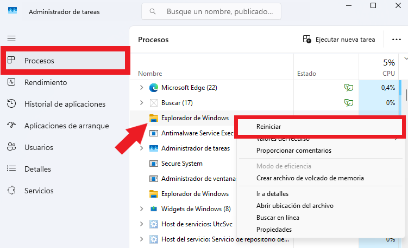Expand the Host de servicios: UtcSvc row

tap(142, 224)
